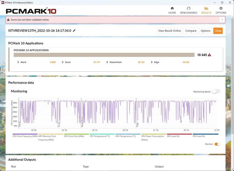
Task: Select GPU Load legend item
Action: click(179, 135)
